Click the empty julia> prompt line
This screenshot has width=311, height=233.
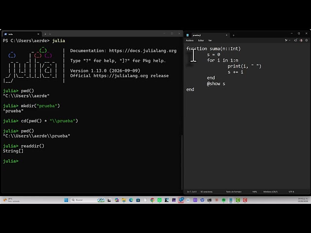11,161
